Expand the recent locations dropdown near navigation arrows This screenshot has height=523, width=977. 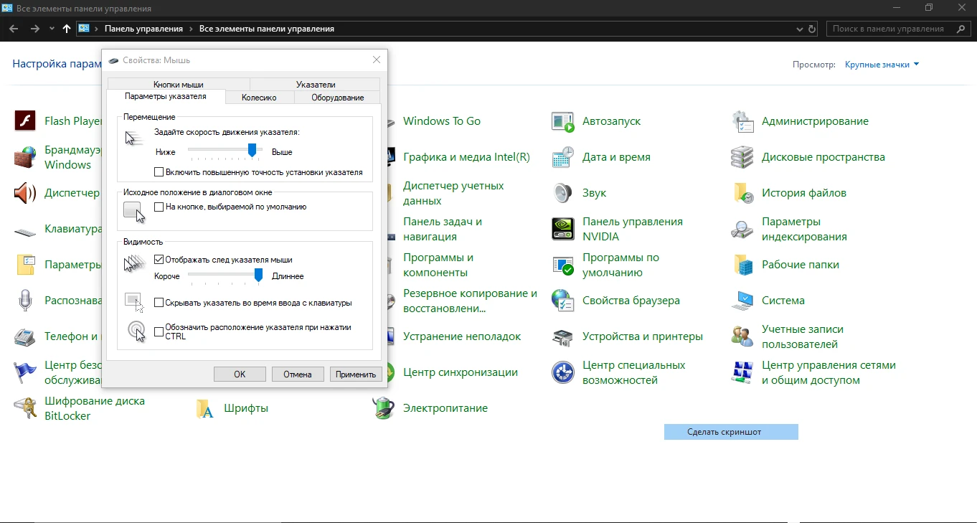(52, 29)
